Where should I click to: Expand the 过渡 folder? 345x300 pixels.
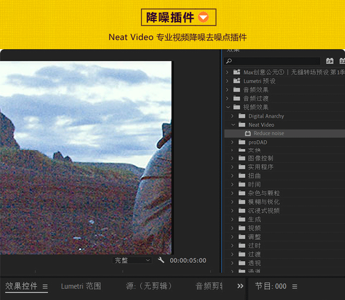pos(232,254)
